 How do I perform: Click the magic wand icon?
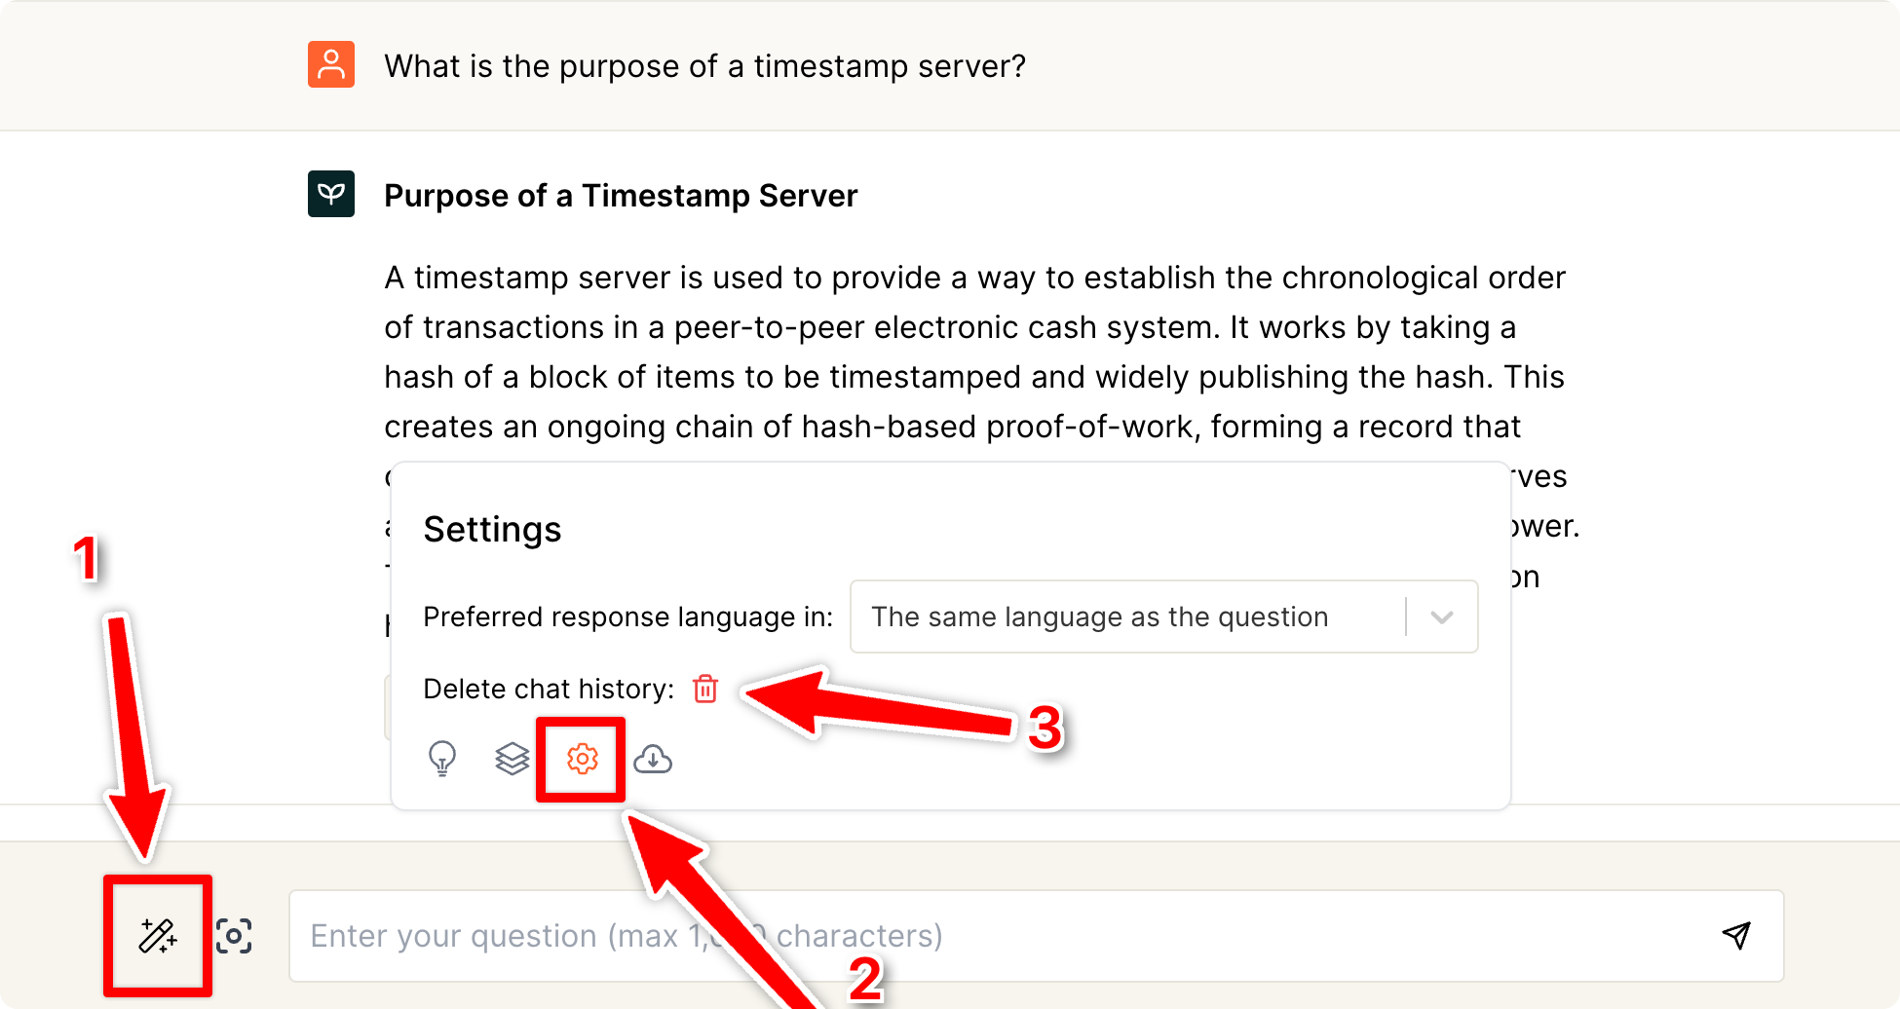pyautogui.click(x=157, y=935)
